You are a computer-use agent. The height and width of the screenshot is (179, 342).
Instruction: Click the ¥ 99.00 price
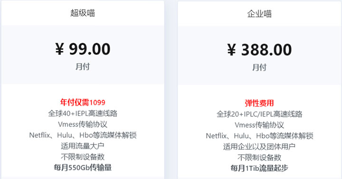pos(83,49)
